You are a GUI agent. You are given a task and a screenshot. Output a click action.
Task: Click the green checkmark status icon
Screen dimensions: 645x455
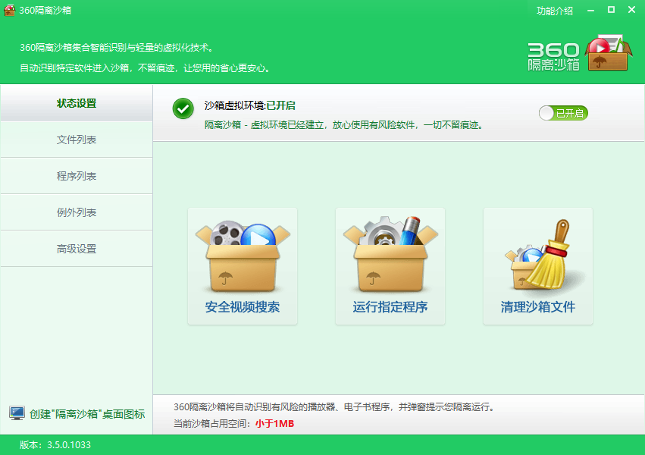[x=183, y=108]
